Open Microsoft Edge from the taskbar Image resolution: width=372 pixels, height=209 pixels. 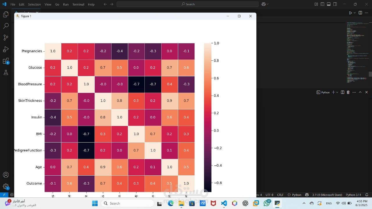click(171, 203)
